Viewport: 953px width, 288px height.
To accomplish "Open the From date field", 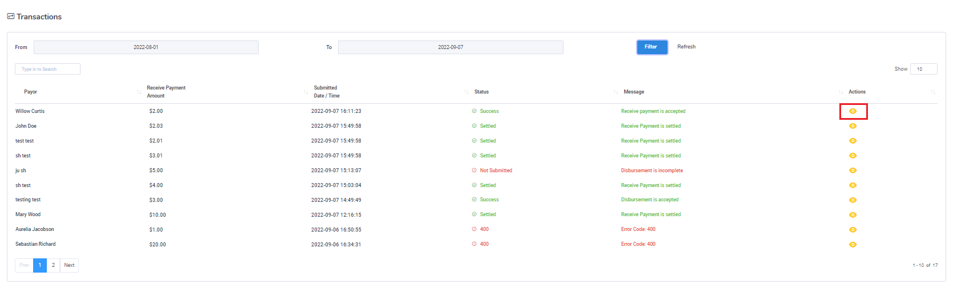I will 146,47.
